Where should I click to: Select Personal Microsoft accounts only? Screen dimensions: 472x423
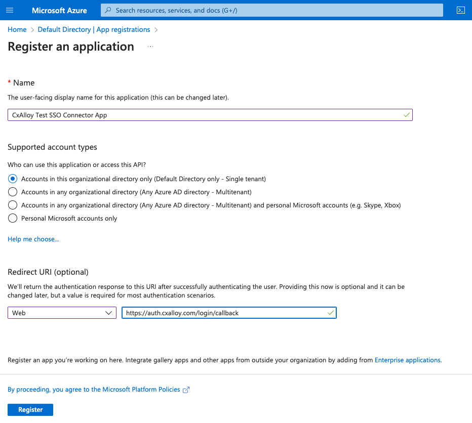13,218
